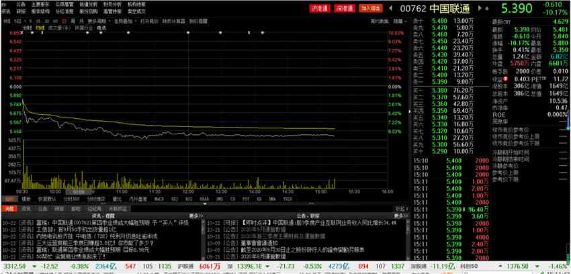Select the DMA indicator tab
The height and width of the screenshot is (274, 571).
[x=272, y=199]
